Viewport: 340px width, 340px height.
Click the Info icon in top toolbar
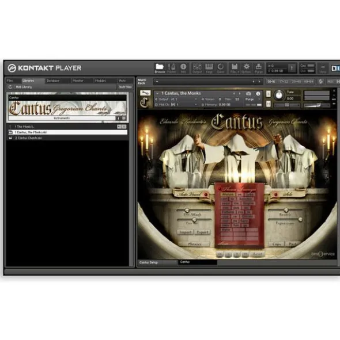pos(183,68)
